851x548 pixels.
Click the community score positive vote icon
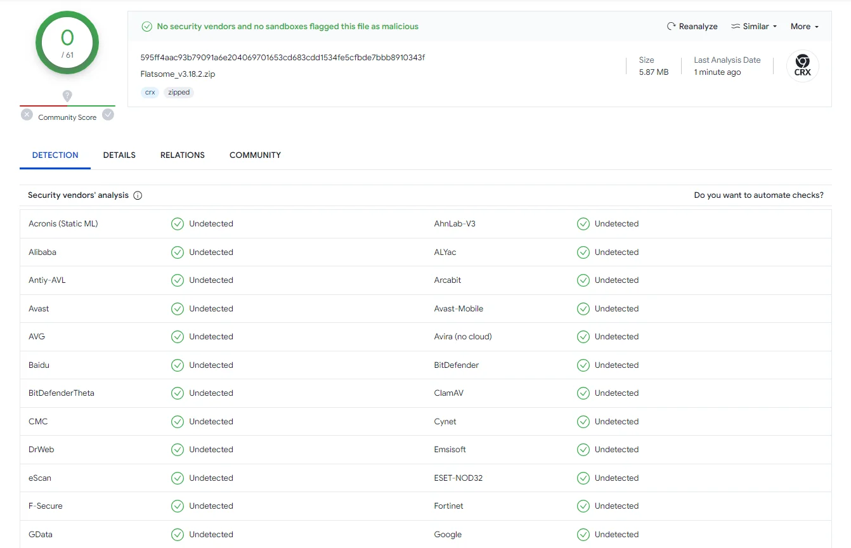108,115
